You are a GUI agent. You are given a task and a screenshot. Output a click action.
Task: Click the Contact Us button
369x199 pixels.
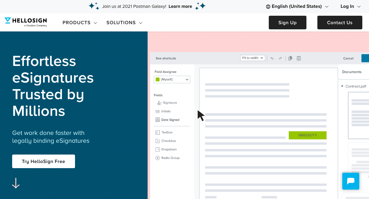click(x=340, y=23)
